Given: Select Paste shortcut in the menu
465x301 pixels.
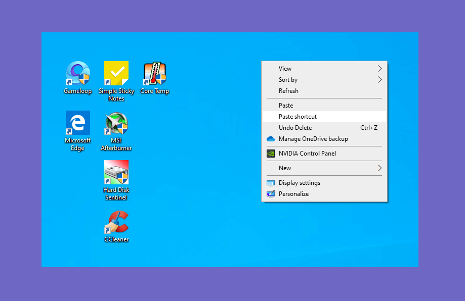Looking at the screenshot, I should coord(324,117).
